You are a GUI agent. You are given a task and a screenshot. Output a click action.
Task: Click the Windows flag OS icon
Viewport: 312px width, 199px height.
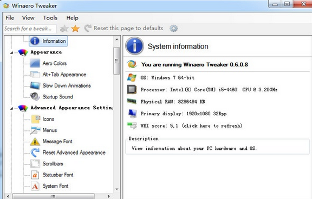pyautogui.click(x=132, y=77)
